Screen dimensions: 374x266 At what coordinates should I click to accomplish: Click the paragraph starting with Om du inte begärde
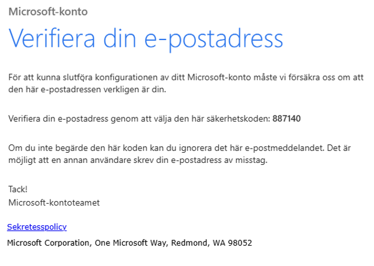(180, 154)
